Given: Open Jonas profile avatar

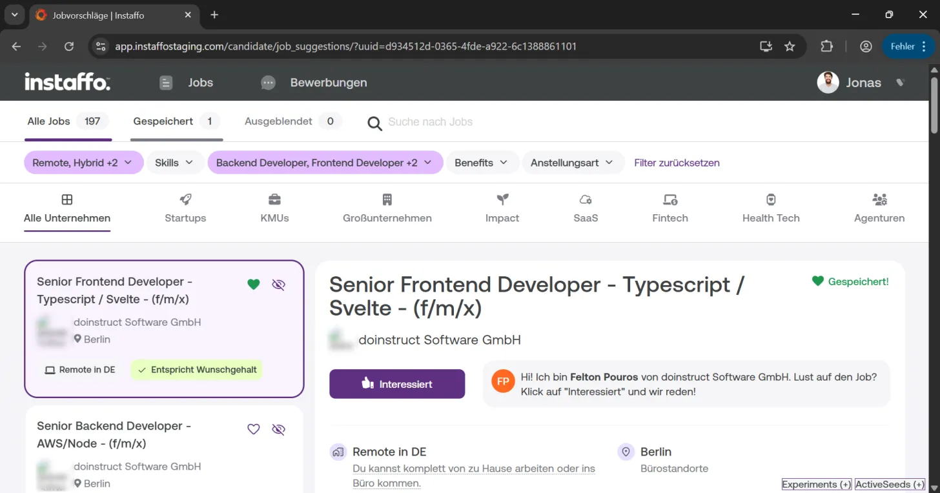Looking at the screenshot, I should pos(828,83).
